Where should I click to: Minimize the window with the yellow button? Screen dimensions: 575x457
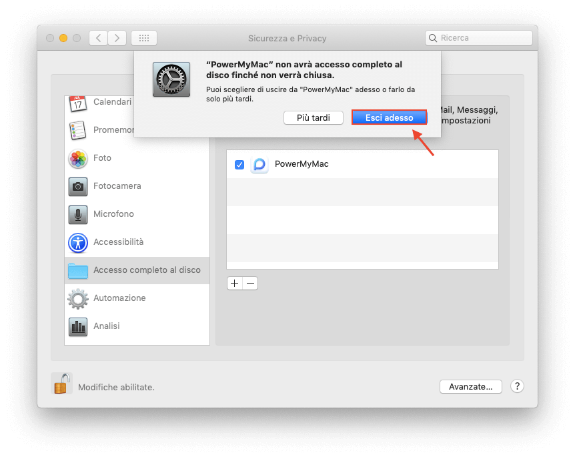click(x=63, y=38)
